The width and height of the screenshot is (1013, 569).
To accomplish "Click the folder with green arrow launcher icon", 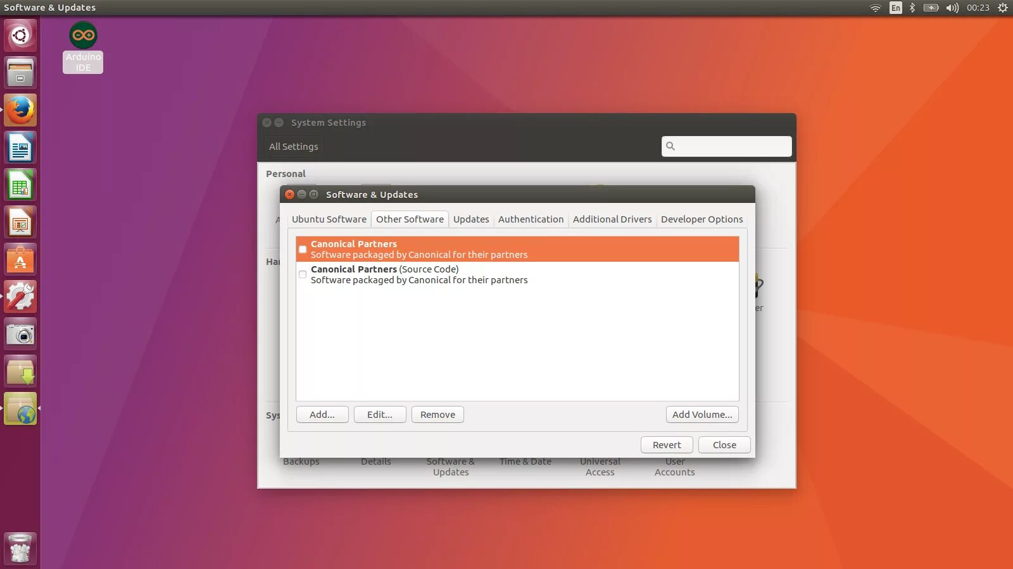I will pos(20,372).
